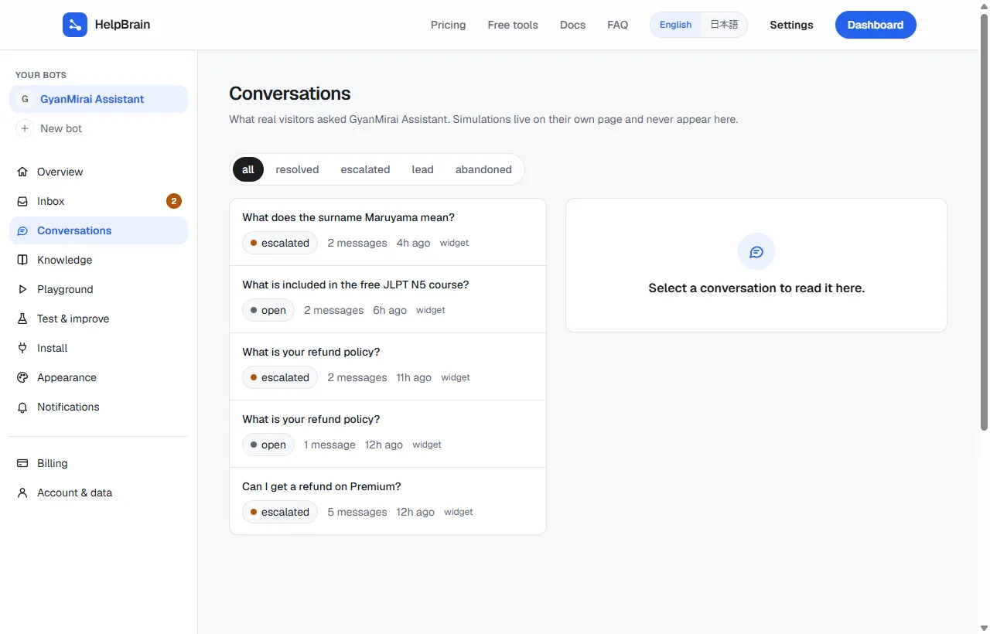
Task: Open refund policy conversation from 11h ago
Action: [x=387, y=366]
